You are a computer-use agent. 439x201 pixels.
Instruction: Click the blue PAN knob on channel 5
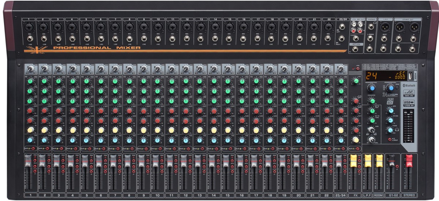click(x=87, y=140)
